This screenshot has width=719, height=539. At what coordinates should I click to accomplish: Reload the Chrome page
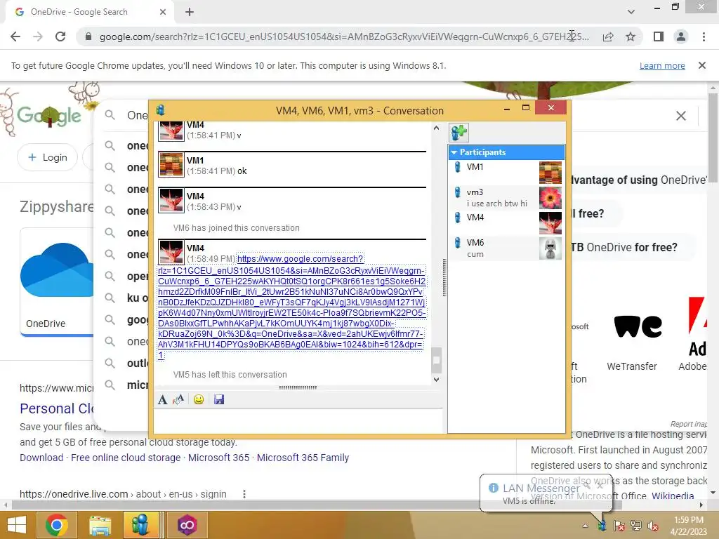click(x=60, y=36)
